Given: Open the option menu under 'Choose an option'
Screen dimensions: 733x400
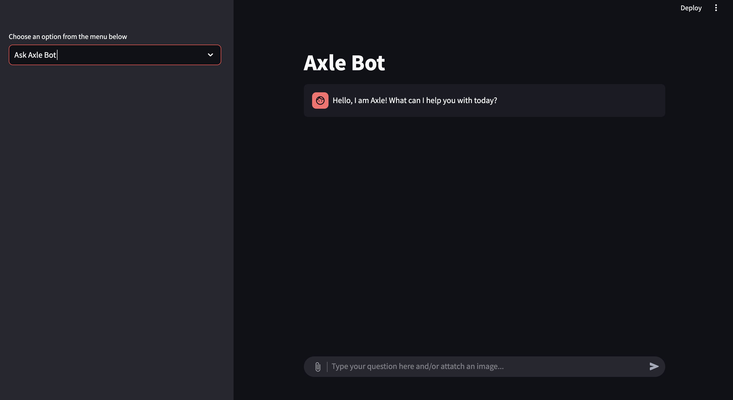Looking at the screenshot, I should coord(115,55).
